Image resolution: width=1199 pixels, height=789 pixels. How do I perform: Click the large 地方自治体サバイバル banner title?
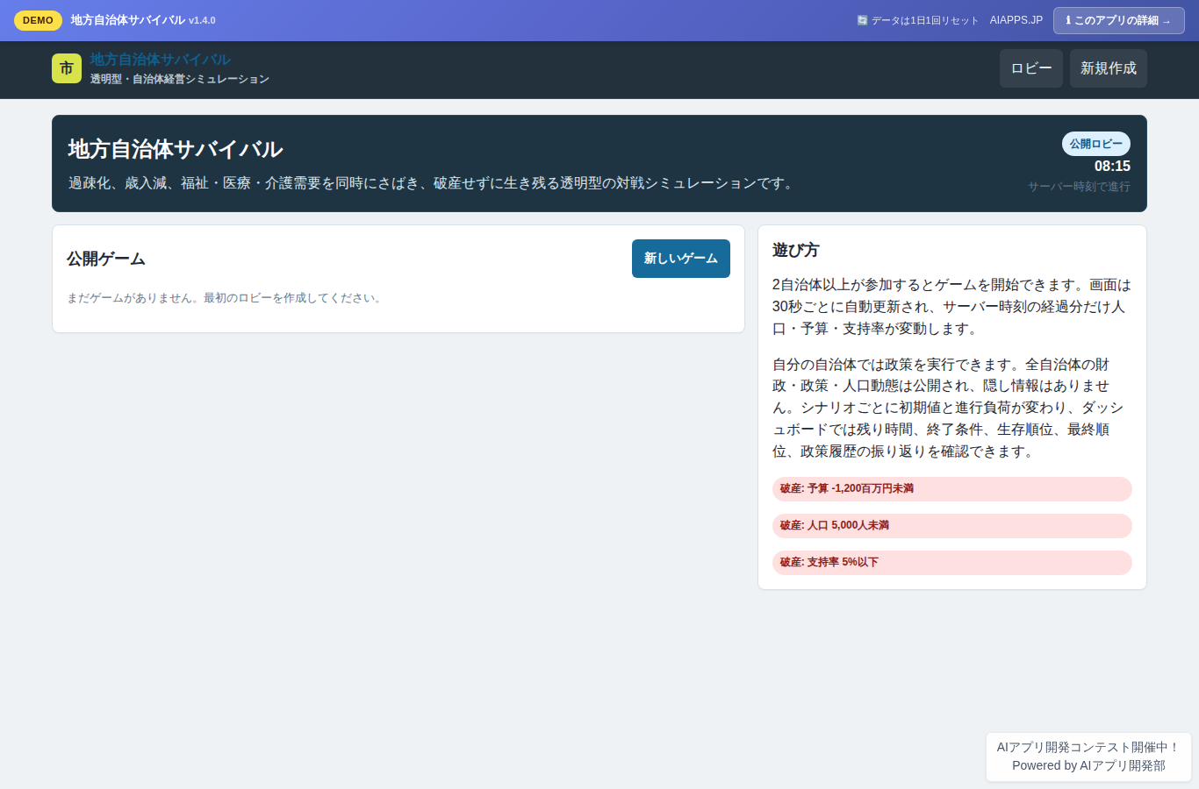[x=176, y=149]
